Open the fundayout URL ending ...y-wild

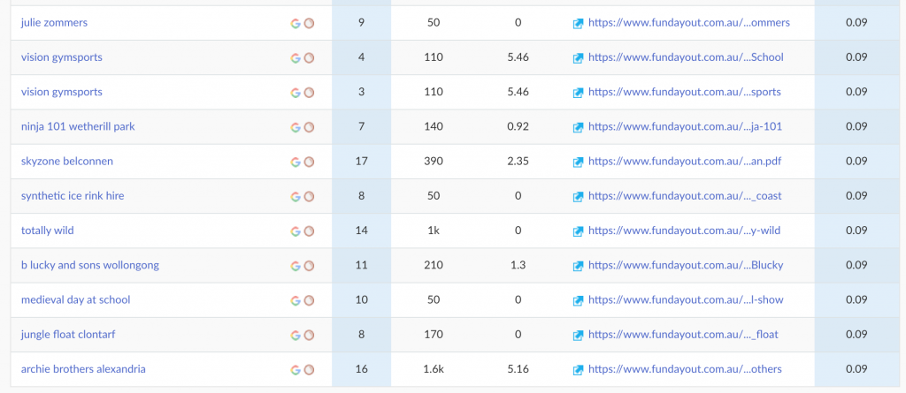click(x=684, y=231)
